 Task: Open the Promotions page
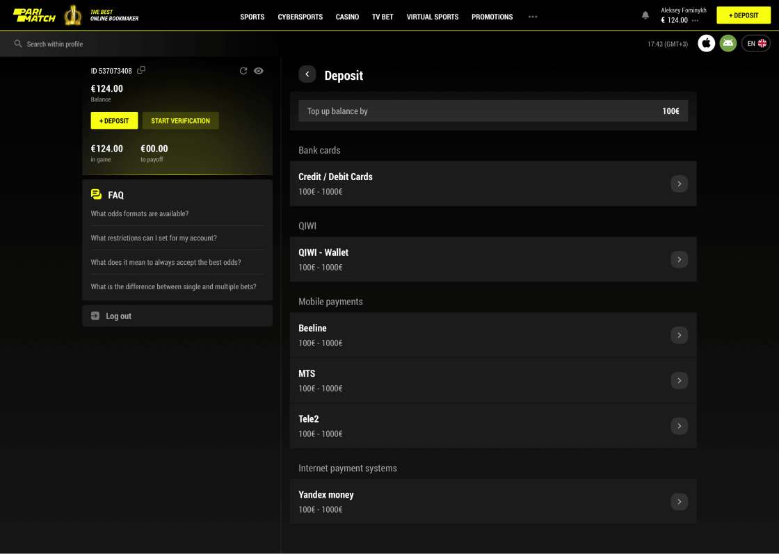pos(492,17)
